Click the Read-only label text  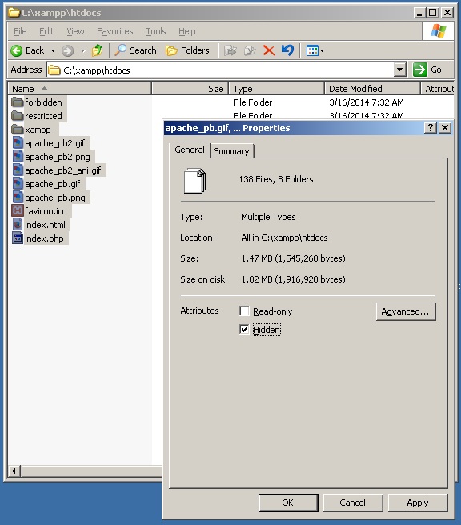(x=272, y=311)
